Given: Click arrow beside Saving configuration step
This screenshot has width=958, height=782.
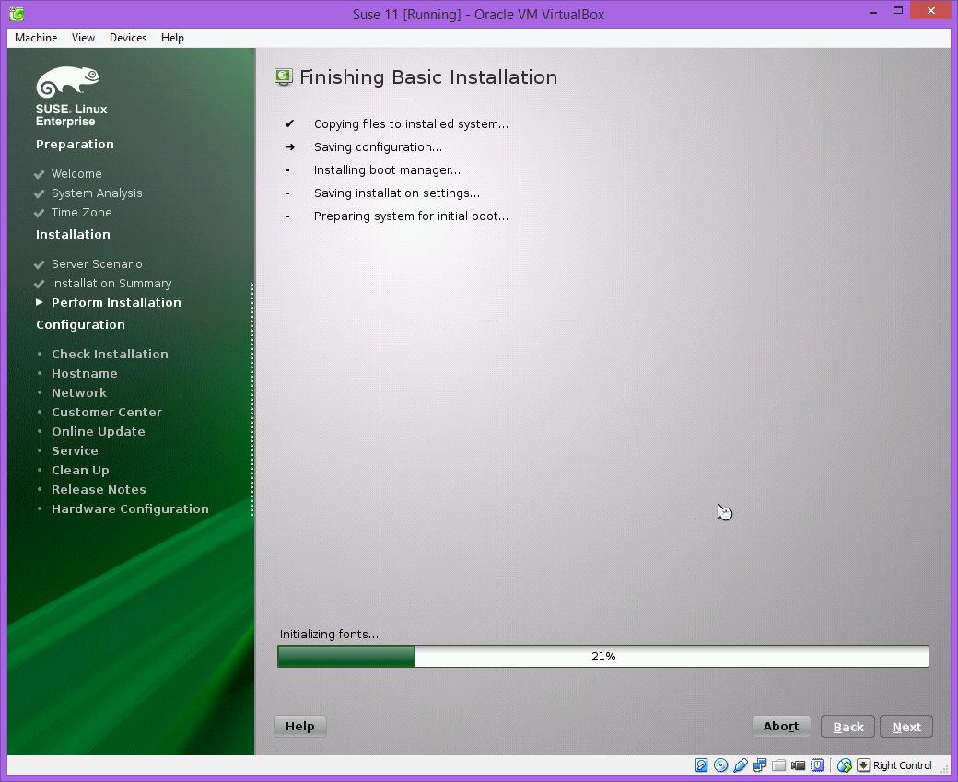Looking at the screenshot, I should pyautogui.click(x=289, y=146).
